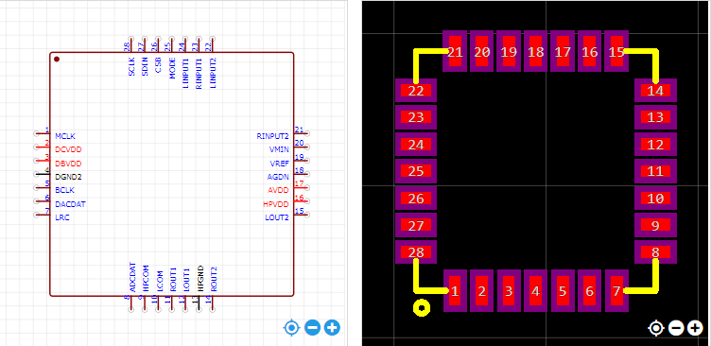The height and width of the screenshot is (346, 711).
Task: Select footprint pad 8
Action: (x=655, y=252)
